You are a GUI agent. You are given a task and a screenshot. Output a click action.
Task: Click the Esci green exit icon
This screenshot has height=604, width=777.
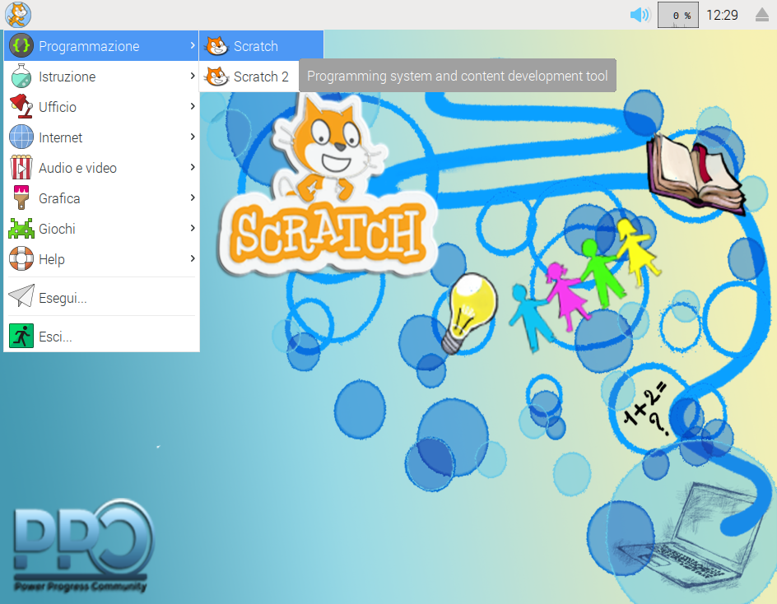click(21, 336)
